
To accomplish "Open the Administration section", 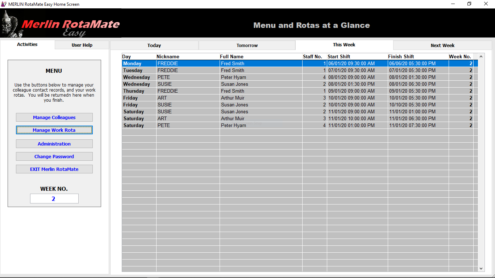I will 54,144.
